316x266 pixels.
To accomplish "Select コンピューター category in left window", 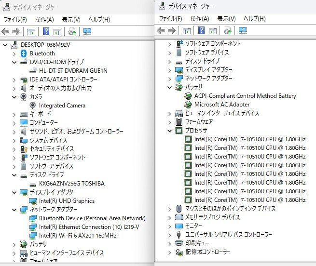I will (44, 123).
